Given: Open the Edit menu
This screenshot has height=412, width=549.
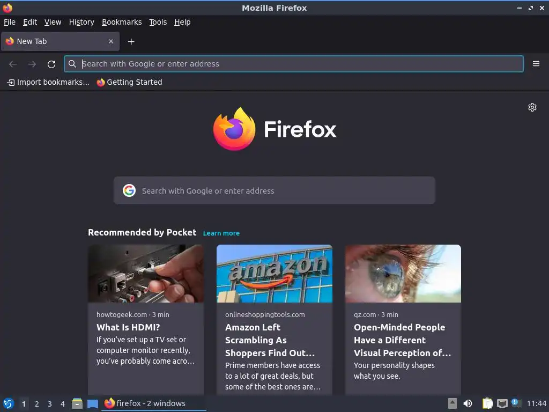Looking at the screenshot, I should [30, 22].
